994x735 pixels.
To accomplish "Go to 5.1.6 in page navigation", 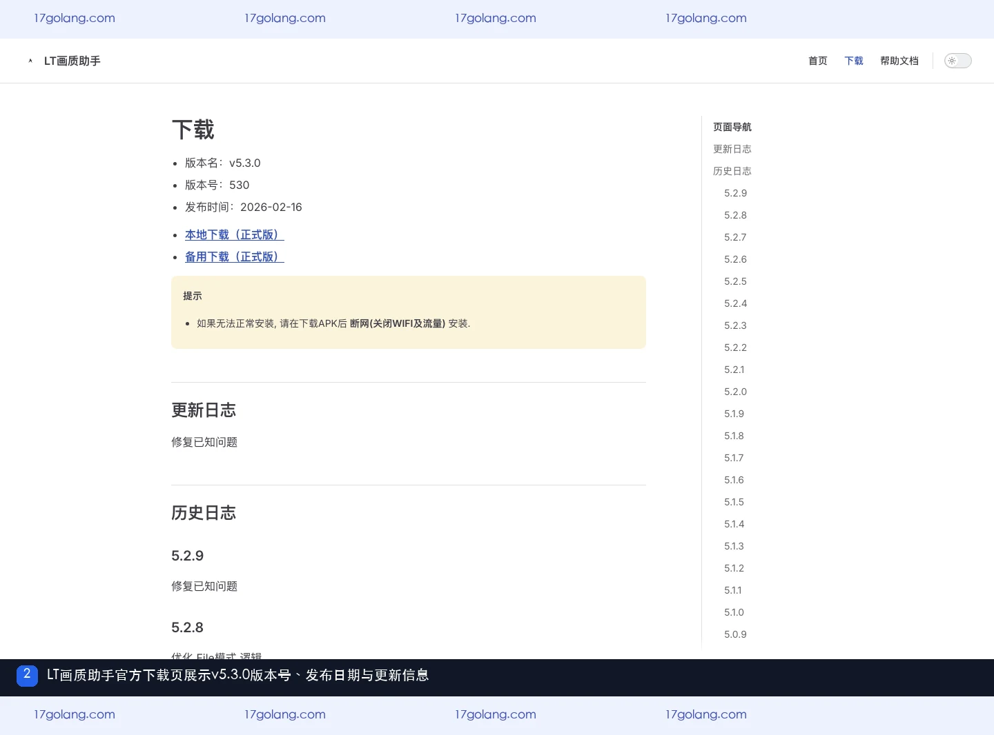I will pyautogui.click(x=734, y=480).
